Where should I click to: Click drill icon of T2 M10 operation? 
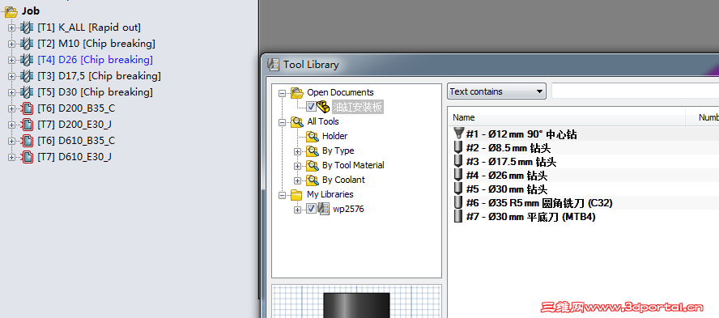27,44
